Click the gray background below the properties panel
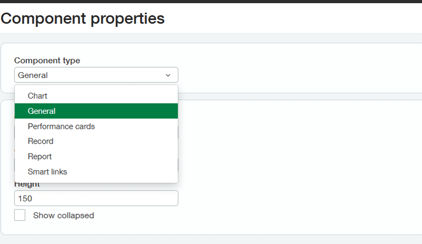422x244 pixels. tap(216, 240)
